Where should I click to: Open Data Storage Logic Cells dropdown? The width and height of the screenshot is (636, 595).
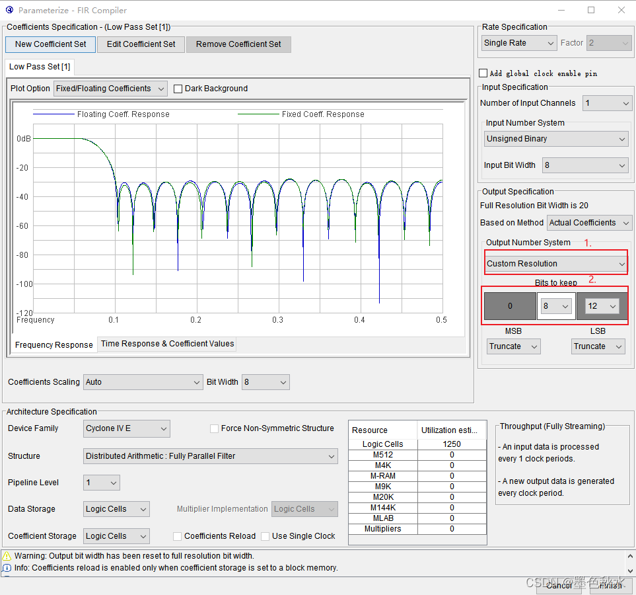click(x=116, y=509)
